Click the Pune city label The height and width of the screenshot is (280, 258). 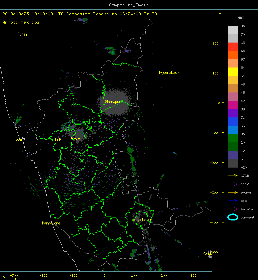[21, 34]
